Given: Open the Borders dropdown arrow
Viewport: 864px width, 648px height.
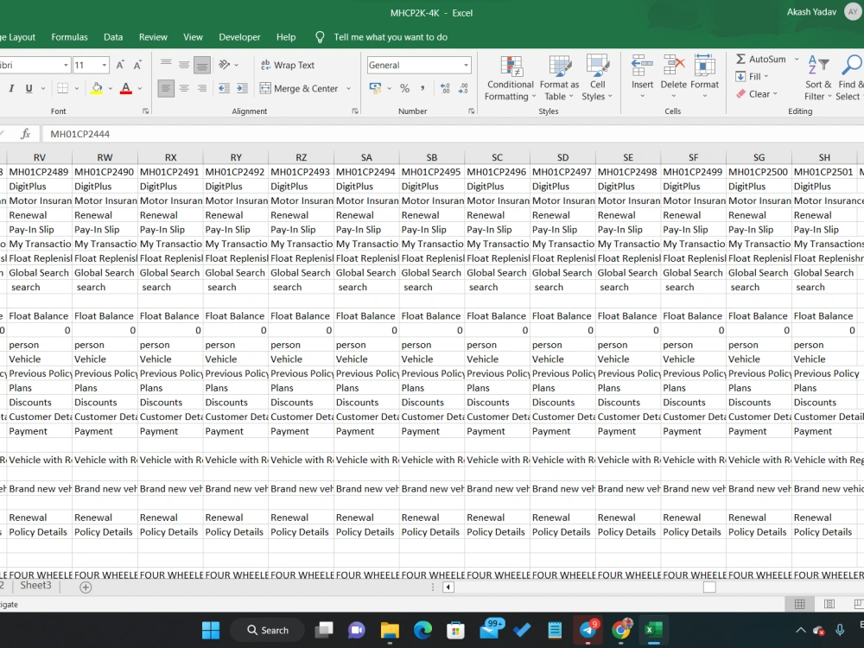Looking at the screenshot, I should pyautogui.click(x=77, y=88).
